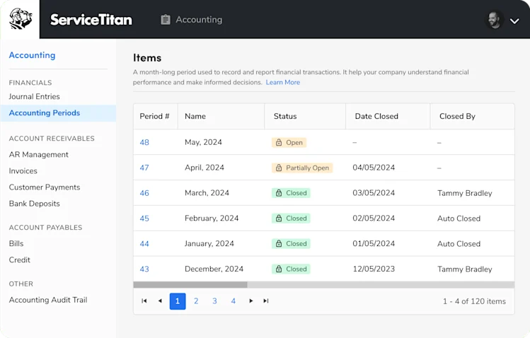This screenshot has width=530, height=338.
Task: Click the horizontal scrollbar thumb of table
Action: click(190, 285)
